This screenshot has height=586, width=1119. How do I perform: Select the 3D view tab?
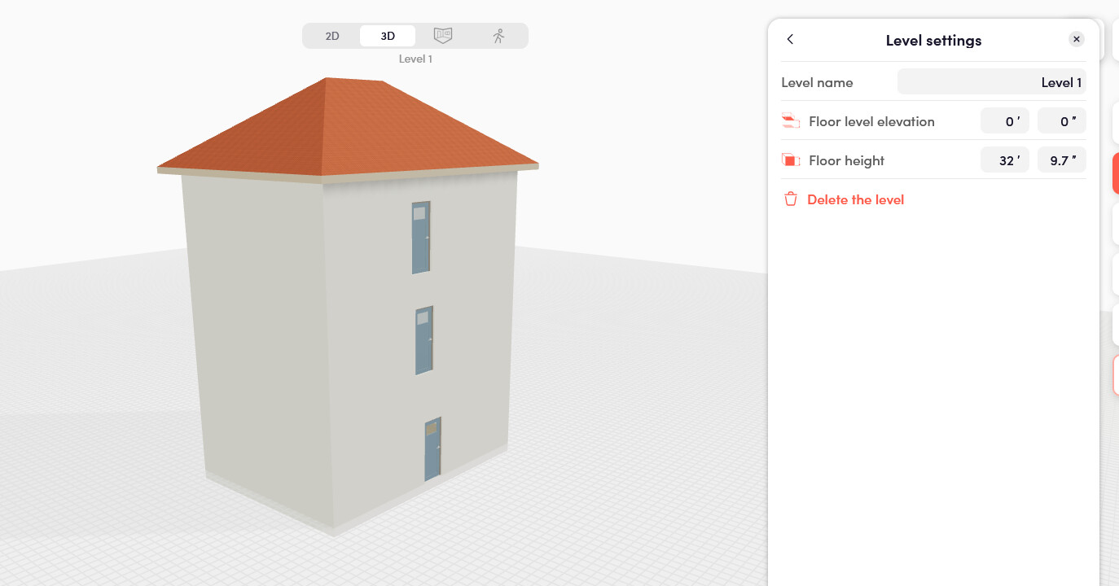click(388, 36)
